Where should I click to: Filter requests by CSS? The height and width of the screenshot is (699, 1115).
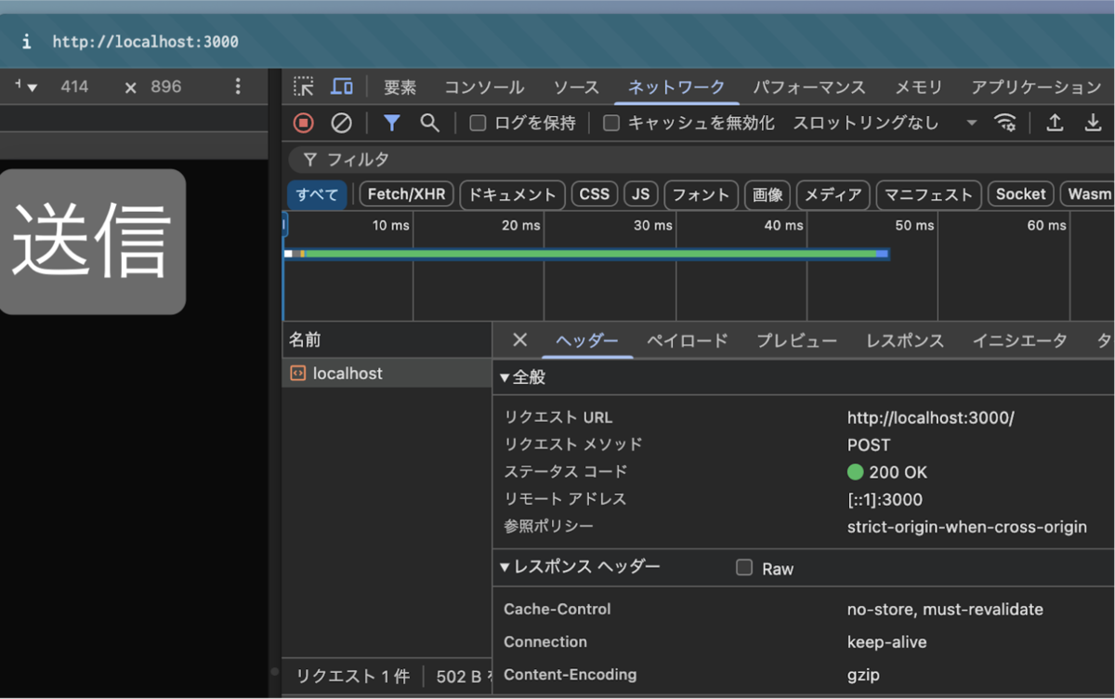[595, 194]
